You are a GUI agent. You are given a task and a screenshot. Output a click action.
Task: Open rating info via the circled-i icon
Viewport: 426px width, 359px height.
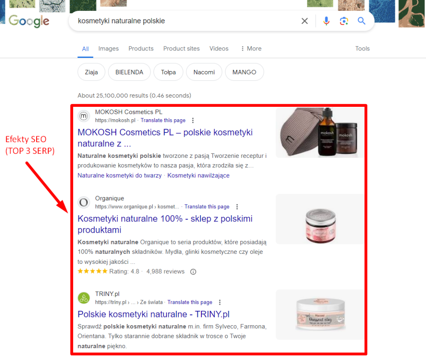[193, 272]
